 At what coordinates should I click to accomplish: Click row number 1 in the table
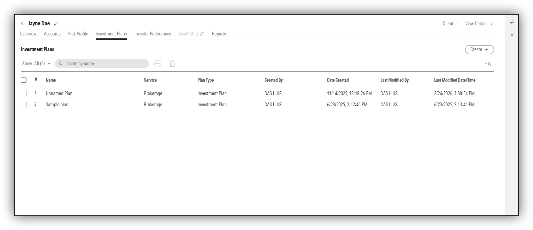tap(35, 93)
